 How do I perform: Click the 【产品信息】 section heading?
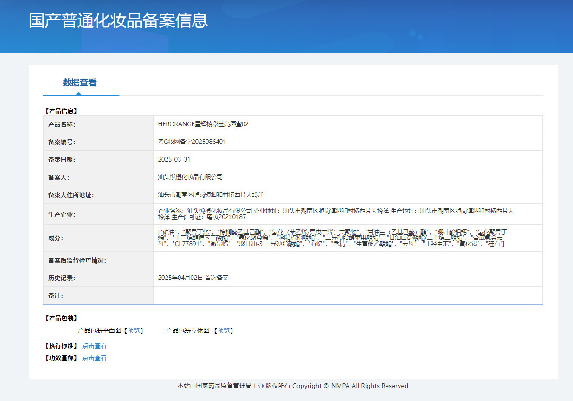[x=61, y=111]
